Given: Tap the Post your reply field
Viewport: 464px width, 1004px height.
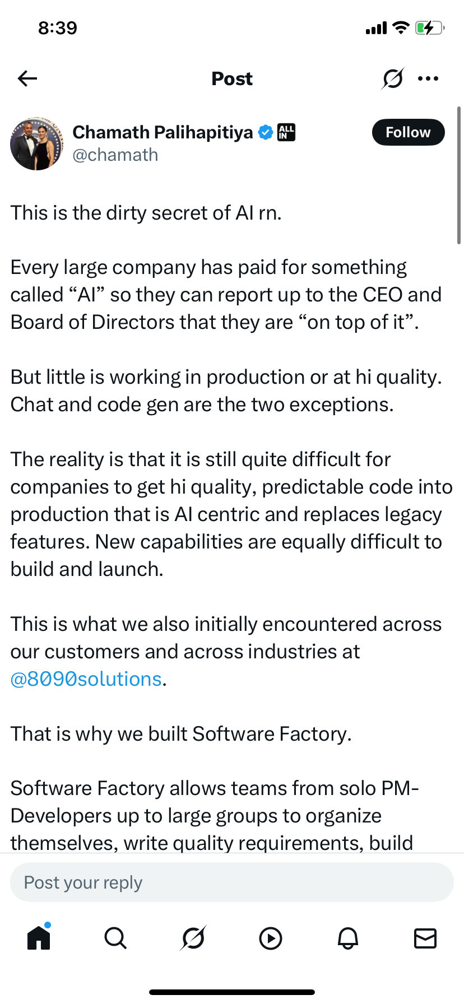Looking at the screenshot, I should [232, 882].
